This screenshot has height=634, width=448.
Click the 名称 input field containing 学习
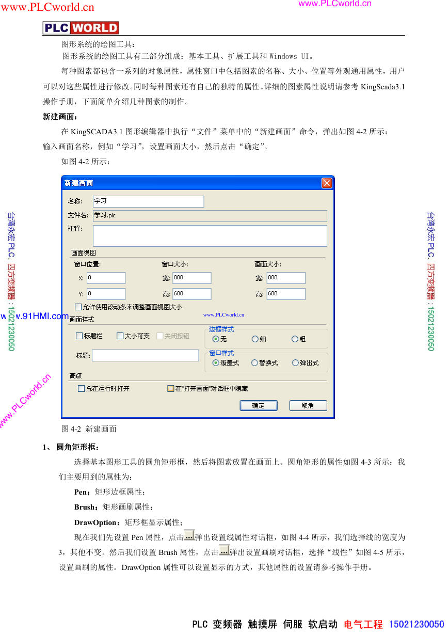pyautogui.click(x=148, y=201)
